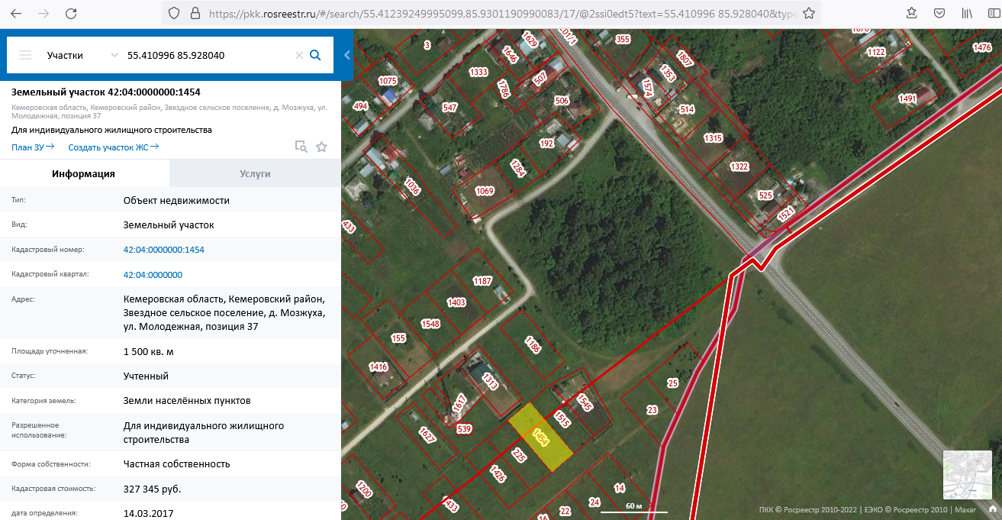Select parcel 1627 on the map
The image size is (1002, 520).
[427, 435]
